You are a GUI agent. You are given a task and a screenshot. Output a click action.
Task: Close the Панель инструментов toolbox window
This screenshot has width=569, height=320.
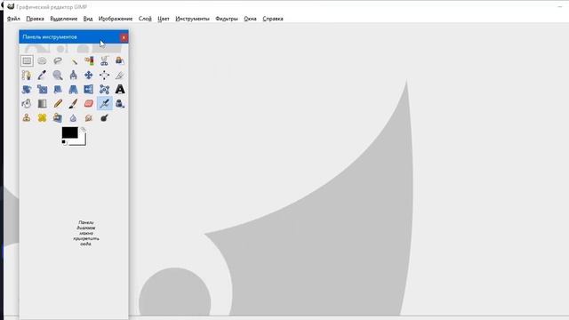[124, 37]
